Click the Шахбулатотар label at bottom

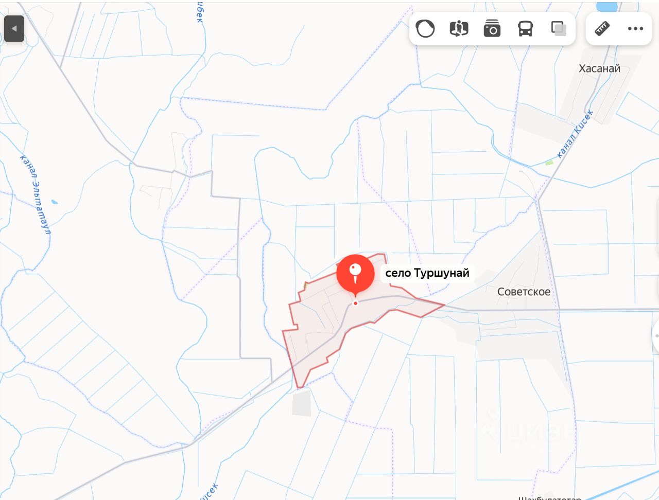coord(549,498)
